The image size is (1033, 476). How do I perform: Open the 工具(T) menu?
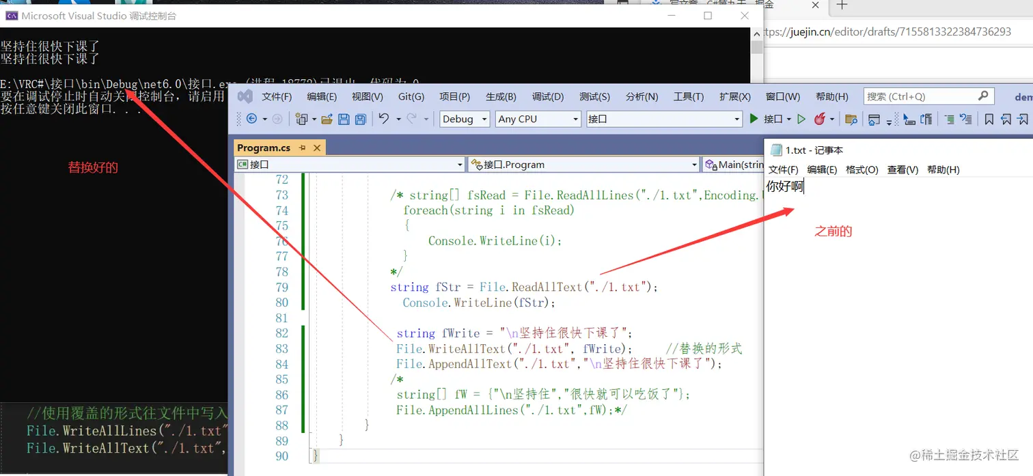click(689, 97)
